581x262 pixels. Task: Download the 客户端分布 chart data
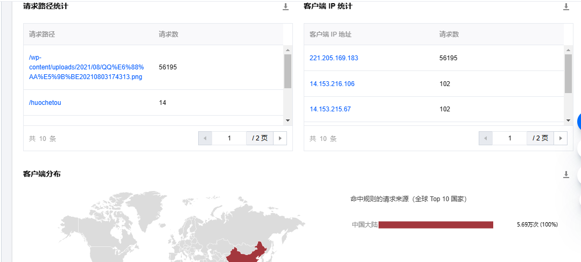click(566, 175)
